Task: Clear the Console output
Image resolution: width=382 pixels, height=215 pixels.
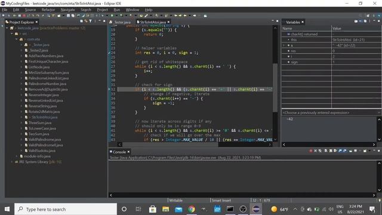Action: pos(326,151)
